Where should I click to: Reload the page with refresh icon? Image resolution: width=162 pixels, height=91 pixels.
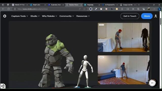[9, 9]
